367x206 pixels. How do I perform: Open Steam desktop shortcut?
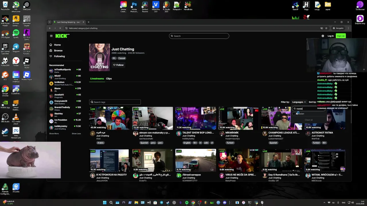click(5, 132)
